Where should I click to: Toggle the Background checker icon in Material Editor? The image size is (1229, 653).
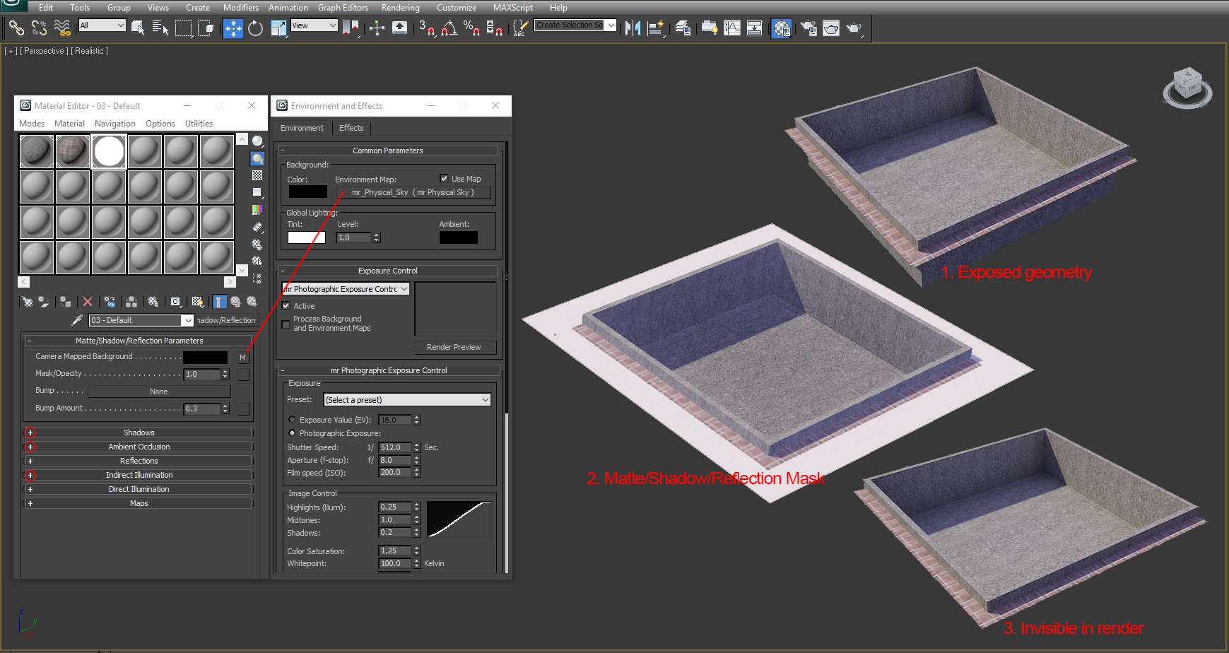pos(257,175)
